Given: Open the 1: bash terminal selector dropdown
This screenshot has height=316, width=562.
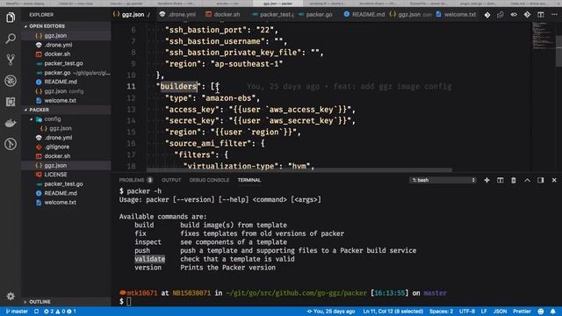Looking at the screenshot, I should pos(443,180).
